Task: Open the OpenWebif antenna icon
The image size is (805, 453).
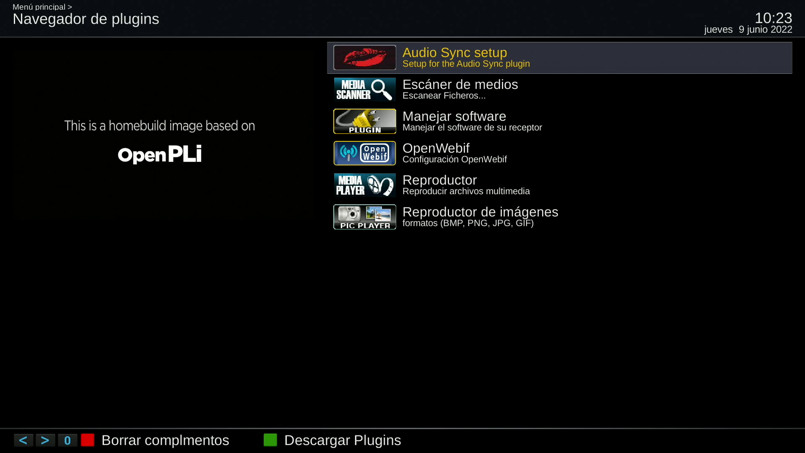Action: [x=364, y=153]
